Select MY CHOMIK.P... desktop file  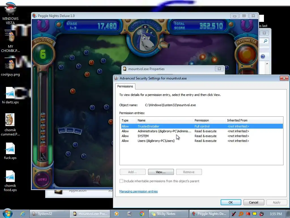(10, 41)
